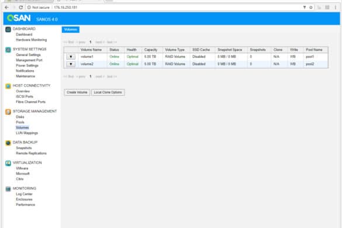Click the Local Clone Options button

point(108,92)
